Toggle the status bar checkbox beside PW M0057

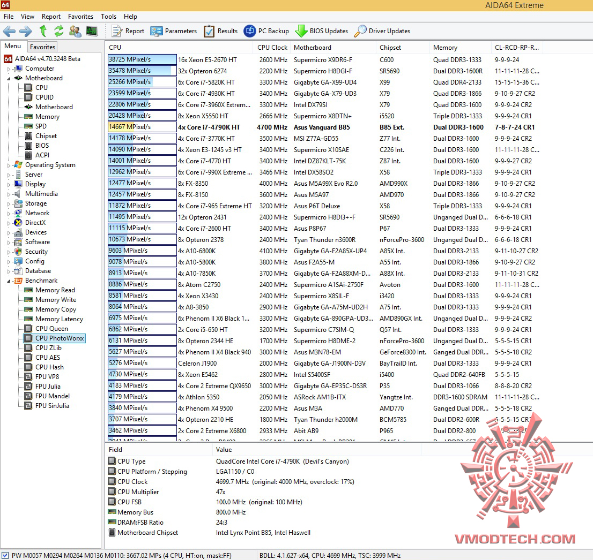click(5, 556)
